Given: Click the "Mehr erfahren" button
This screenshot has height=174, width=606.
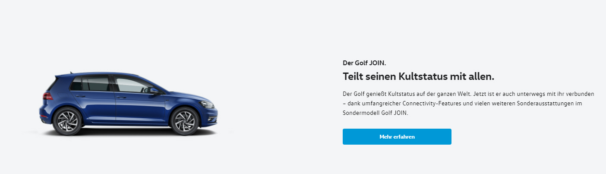Looking at the screenshot, I should coord(397,136).
